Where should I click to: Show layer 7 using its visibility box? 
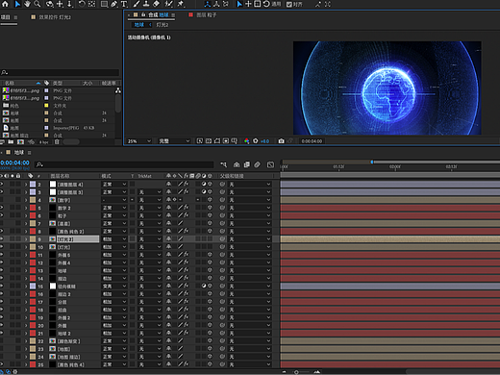2,223
